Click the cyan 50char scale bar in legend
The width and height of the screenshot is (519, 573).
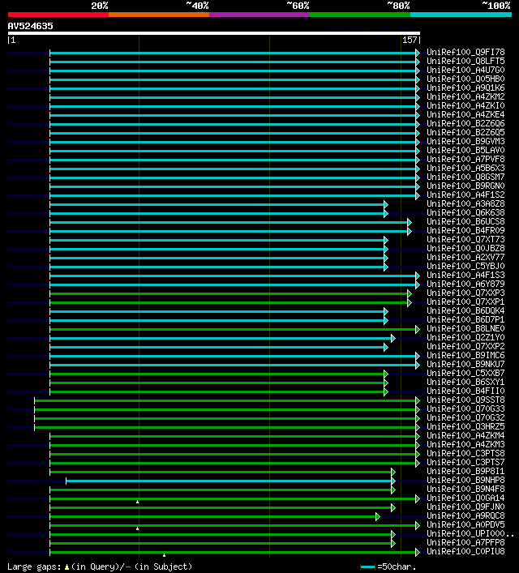tap(367, 567)
